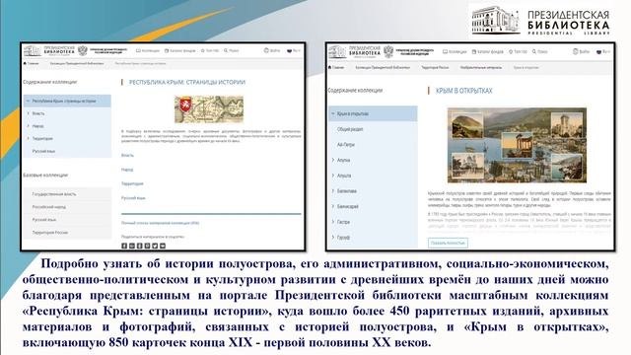Open Полный список материалов коллекции link
This screenshot has height=355, width=631.
160,223
